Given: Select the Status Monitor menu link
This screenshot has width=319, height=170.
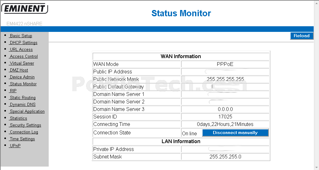Looking at the screenshot, I should 23,84.
